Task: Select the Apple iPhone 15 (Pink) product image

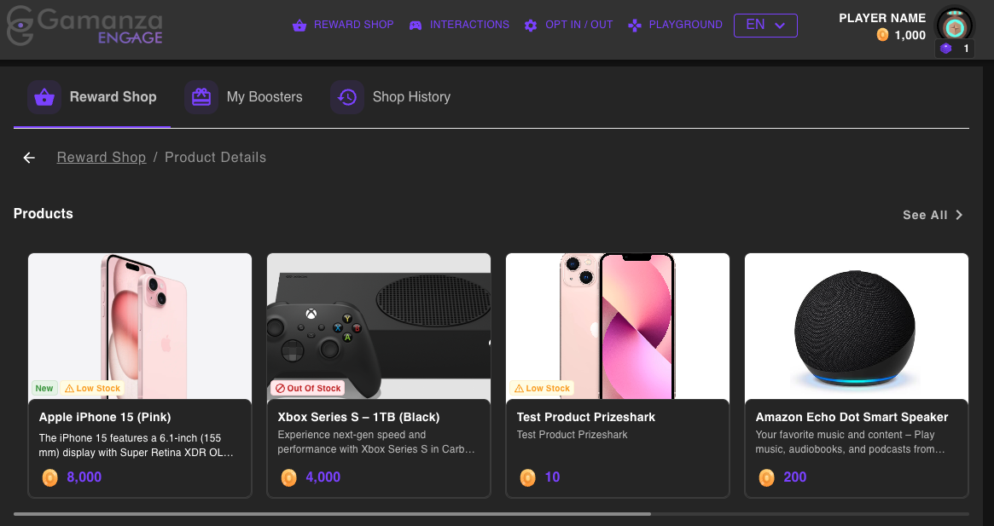Action: pos(140,326)
